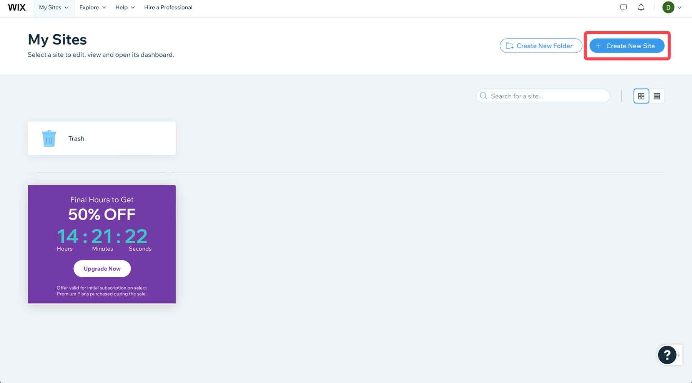
Task: Open the help question mark widget
Action: coord(667,355)
